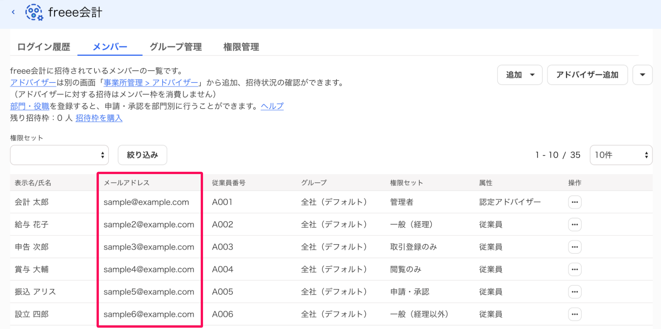This screenshot has height=329, width=661.
Task: Click the 表示名/氏名 column header
Action: tap(33, 183)
